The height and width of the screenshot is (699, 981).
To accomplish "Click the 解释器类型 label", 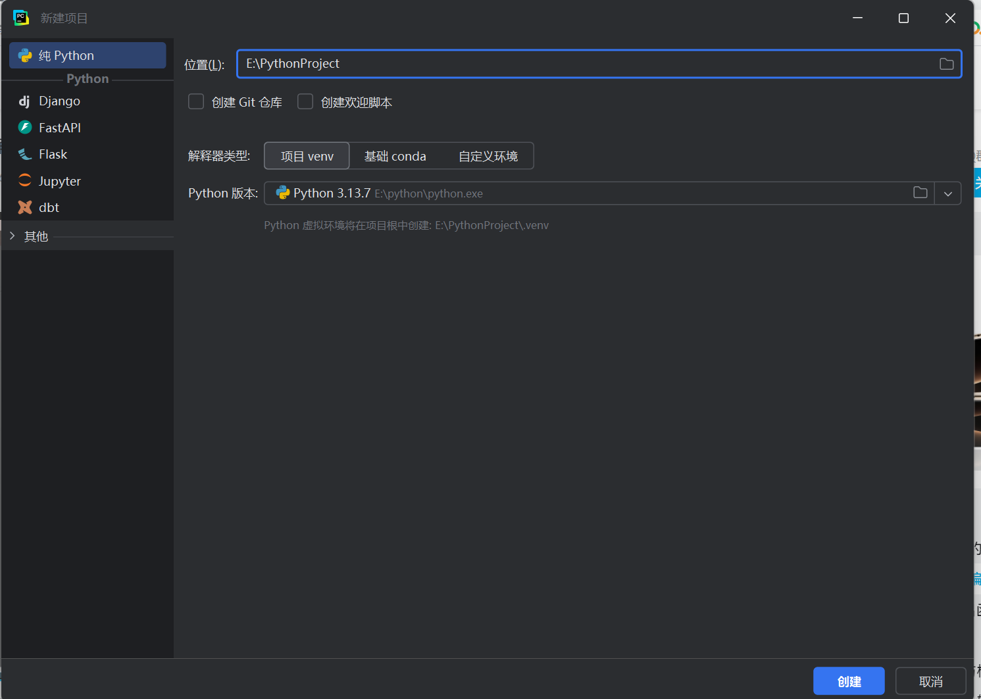I will pyautogui.click(x=219, y=156).
